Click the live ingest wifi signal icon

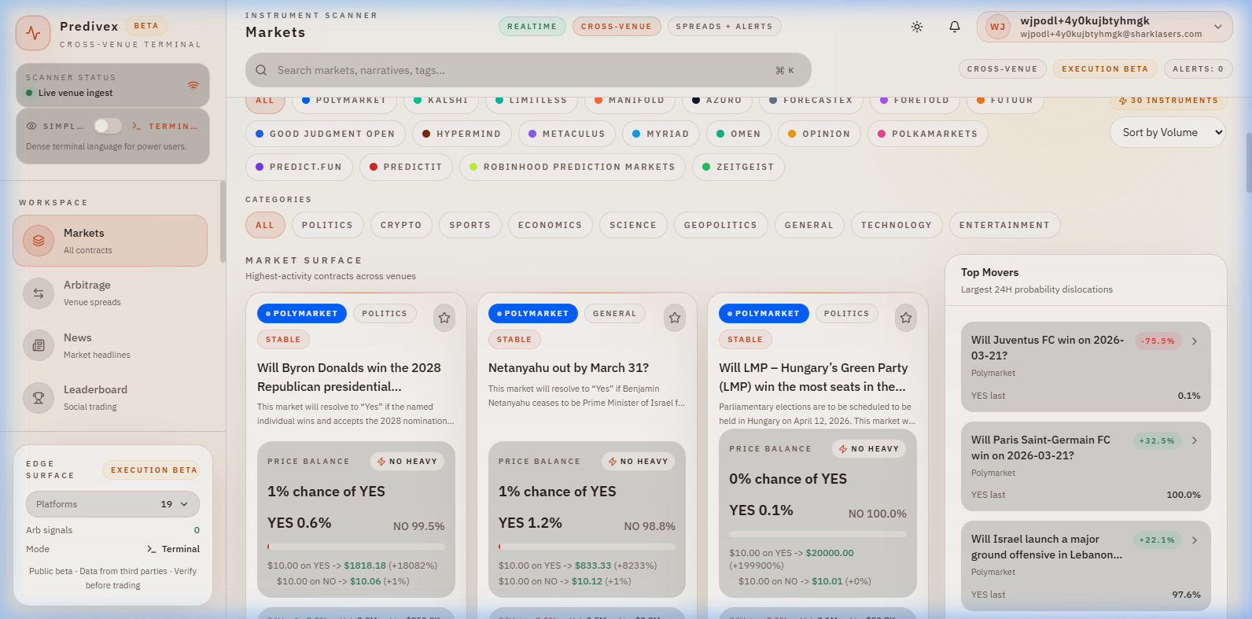(193, 85)
